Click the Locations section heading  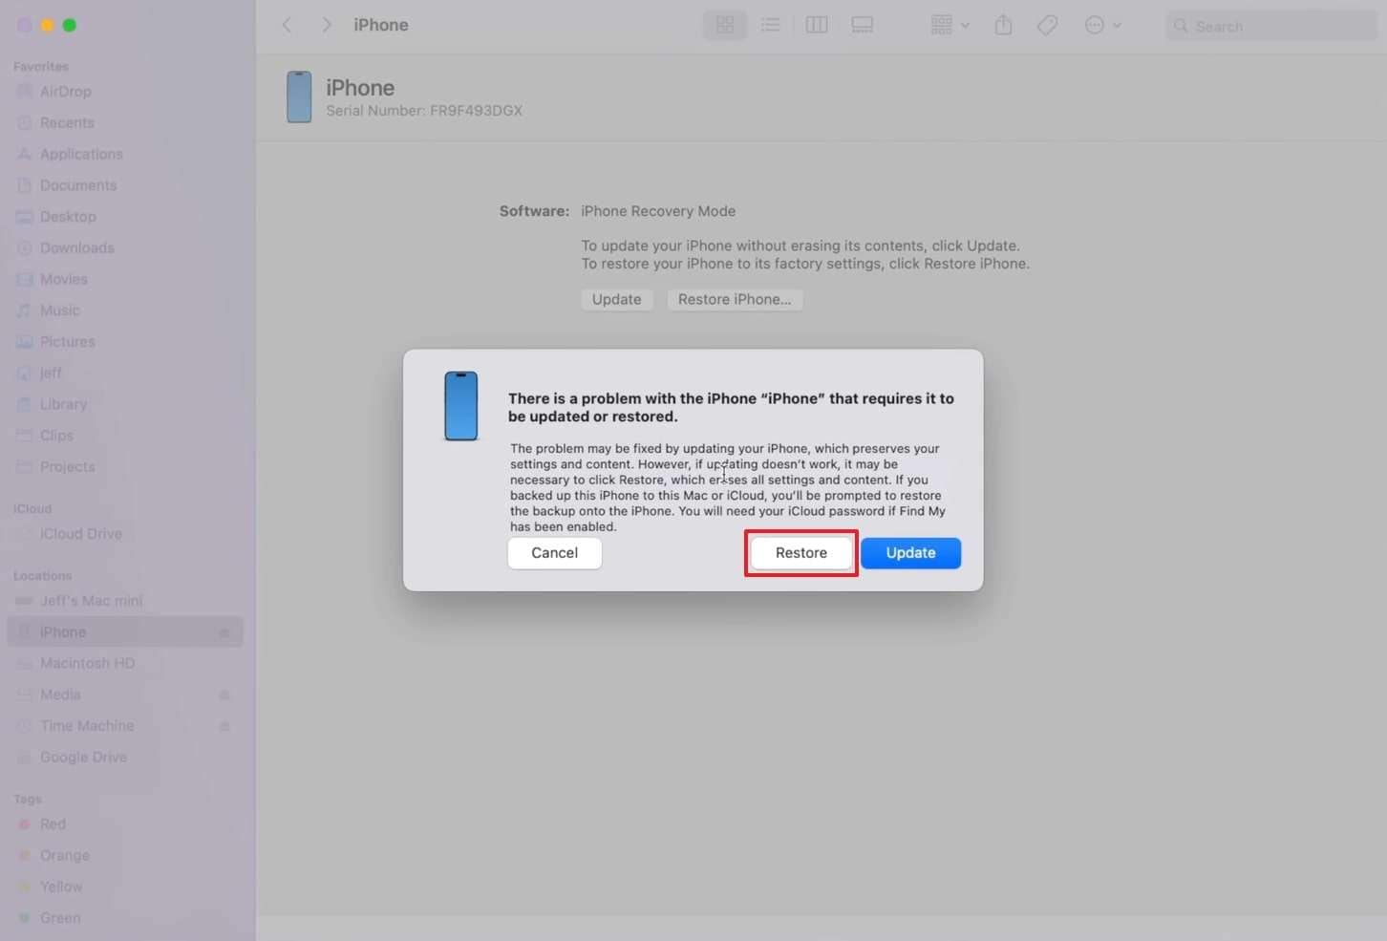coord(42,576)
